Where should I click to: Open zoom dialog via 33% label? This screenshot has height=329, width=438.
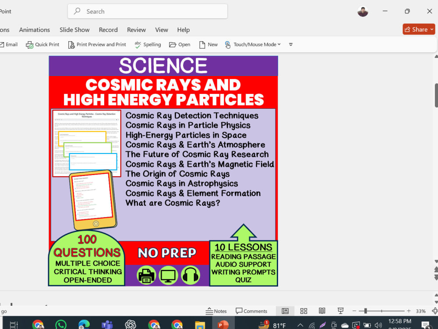pyautogui.click(x=420, y=311)
